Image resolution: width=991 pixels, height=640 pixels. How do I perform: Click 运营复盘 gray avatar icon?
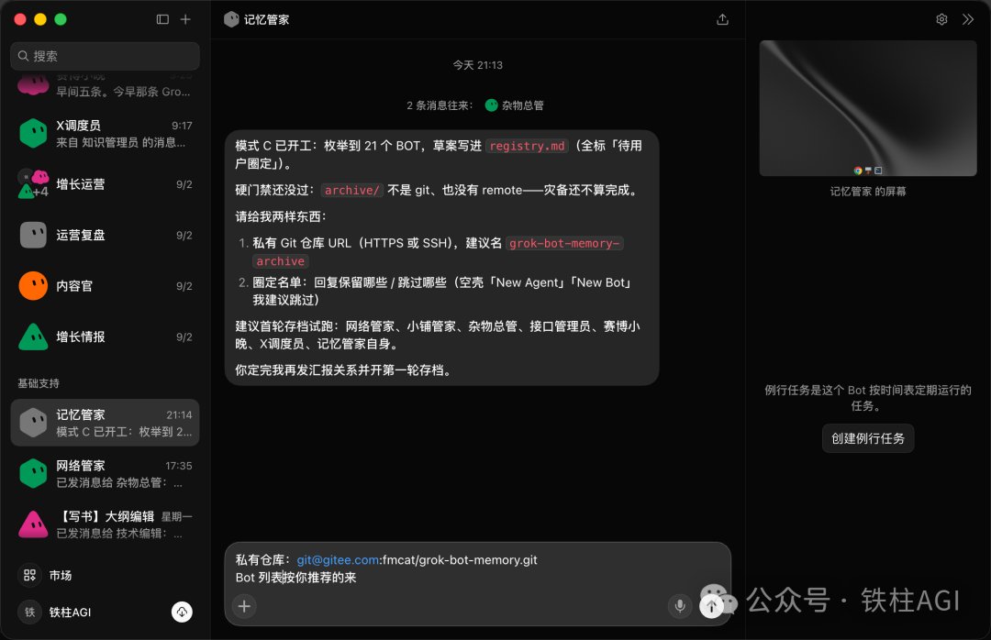tap(34, 235)
